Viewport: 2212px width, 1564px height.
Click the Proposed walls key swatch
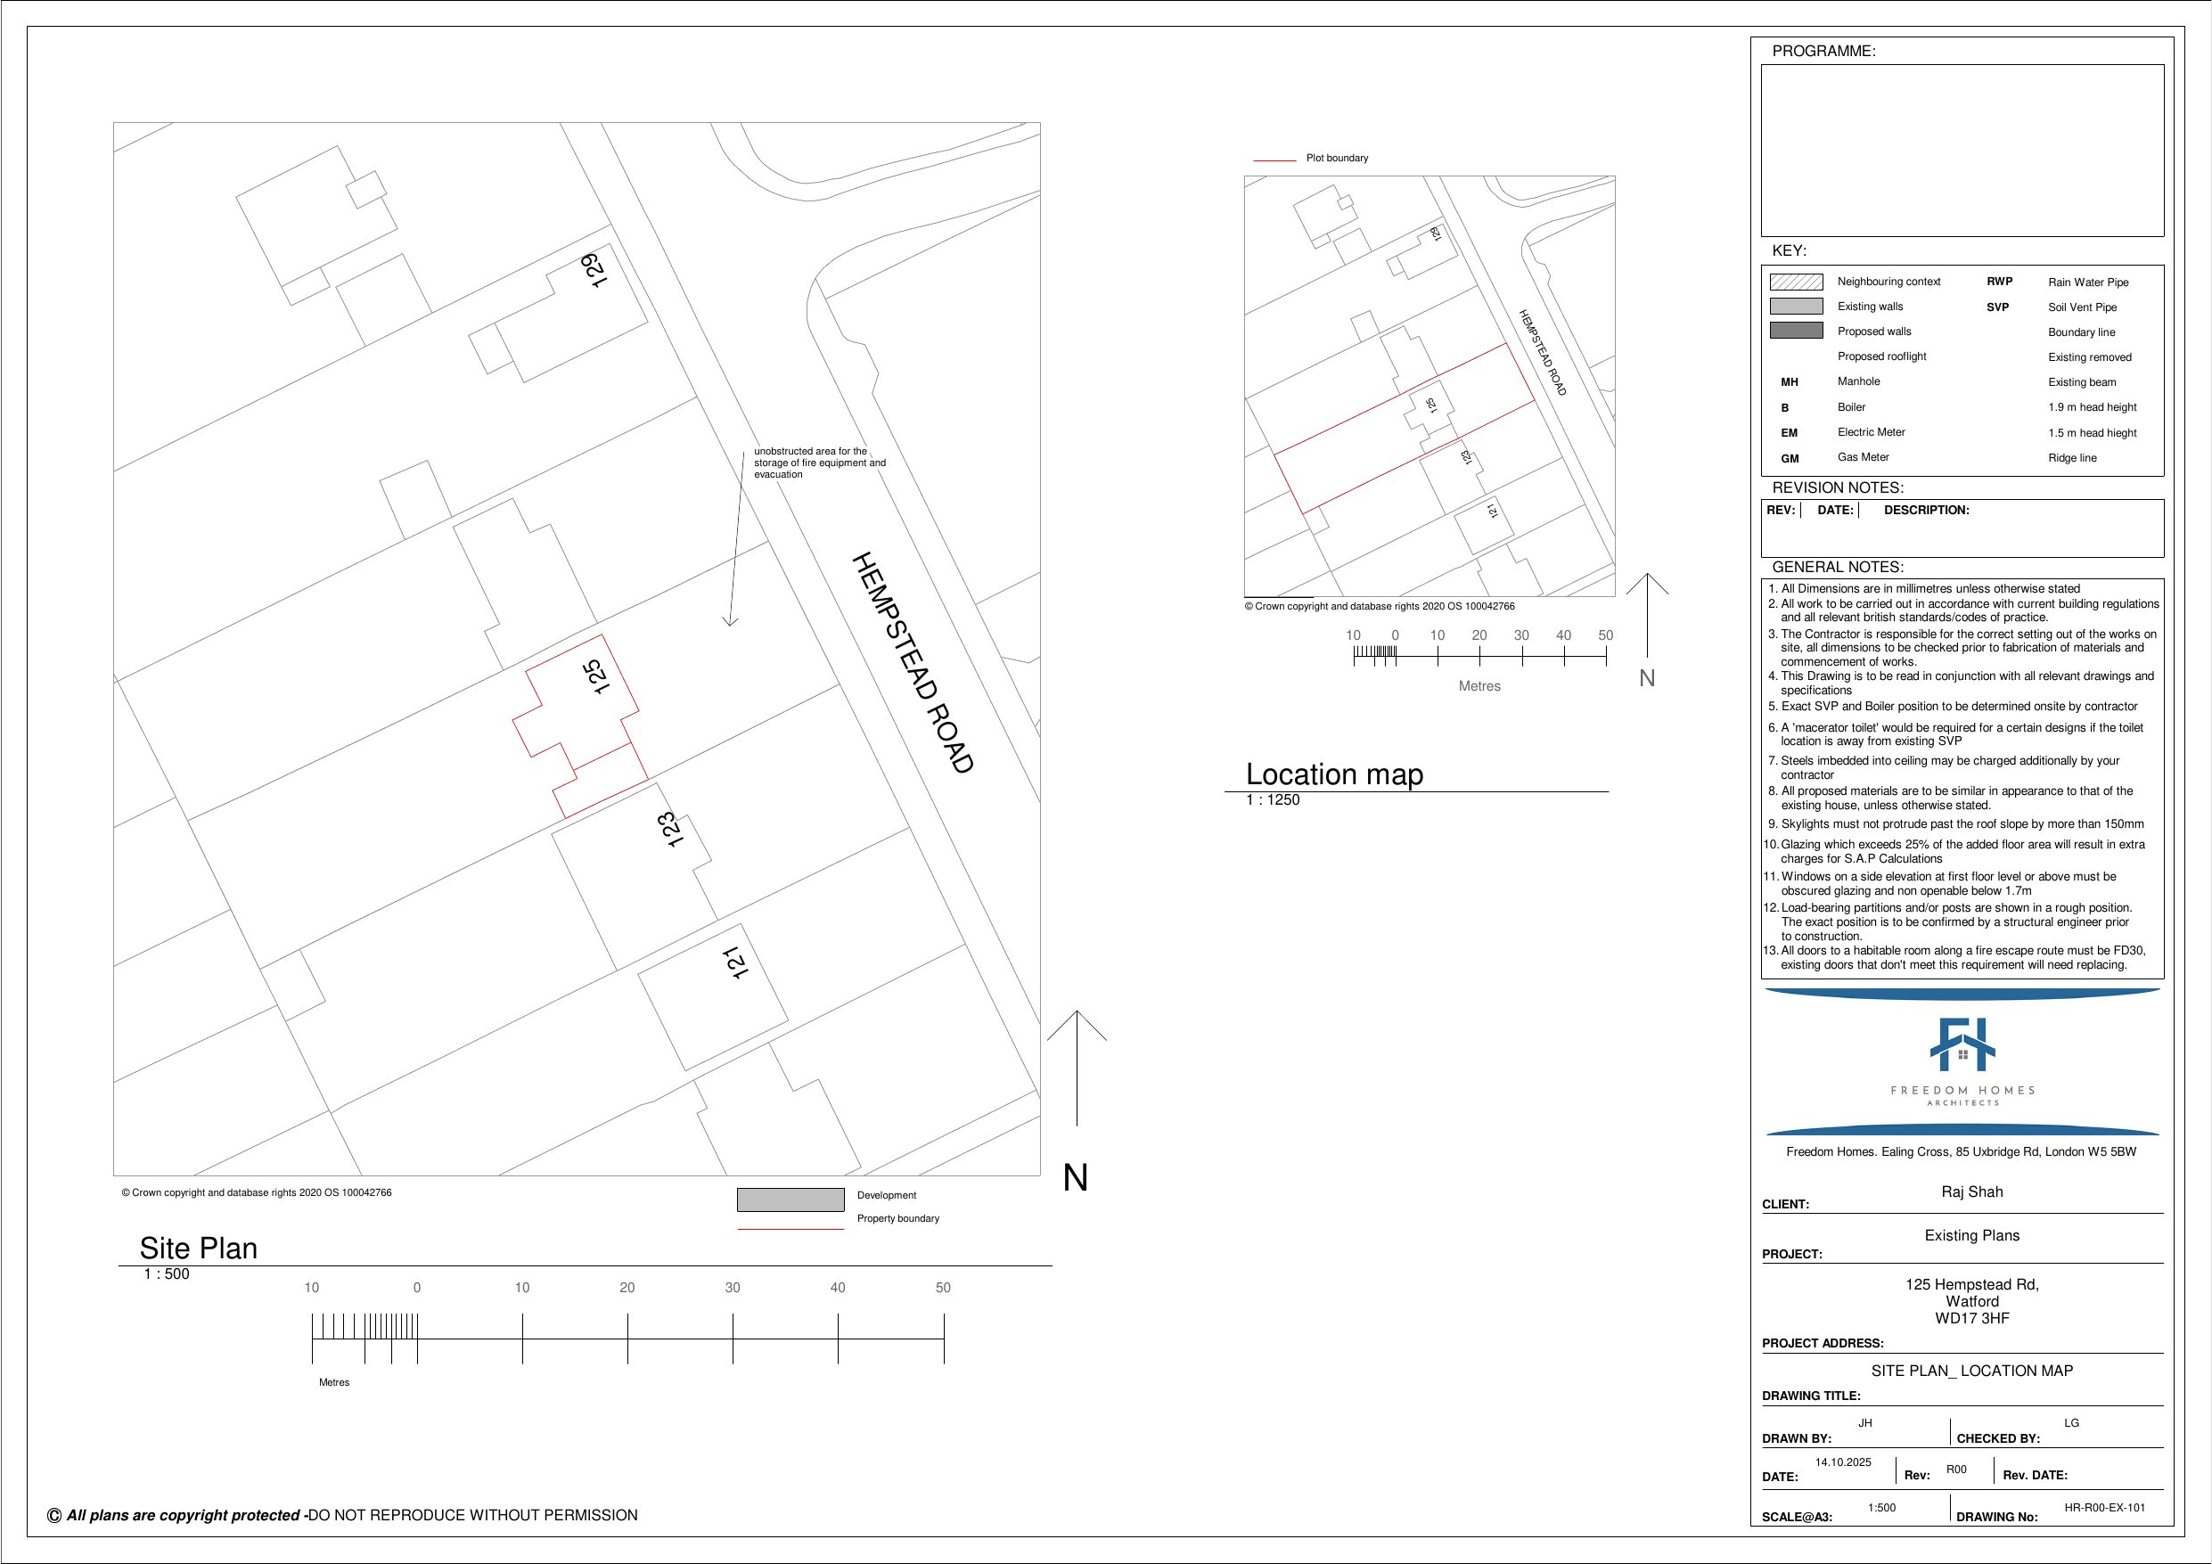click(1796, 331)
